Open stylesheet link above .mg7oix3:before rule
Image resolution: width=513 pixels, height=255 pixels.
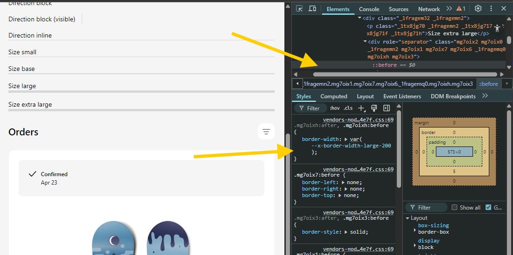pyautogui.click(x=358, y=212)
